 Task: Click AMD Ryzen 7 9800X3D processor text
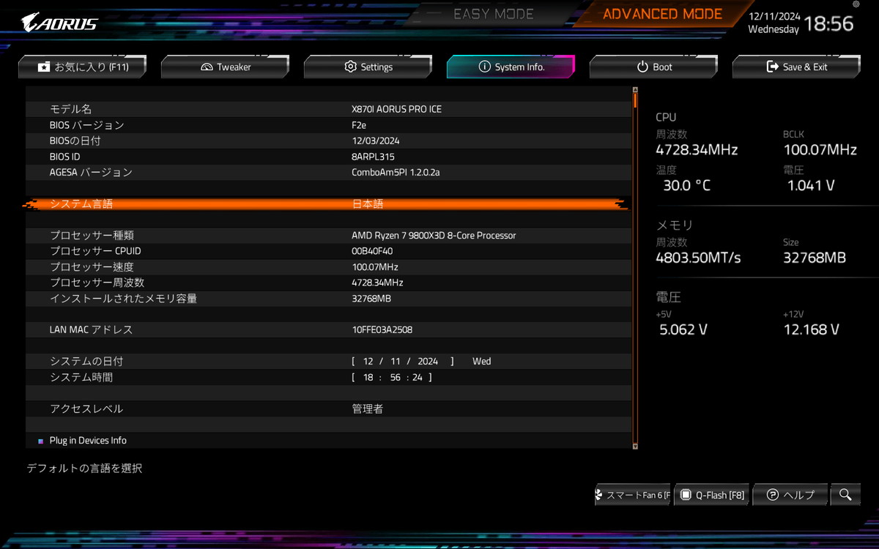[434, 236]
